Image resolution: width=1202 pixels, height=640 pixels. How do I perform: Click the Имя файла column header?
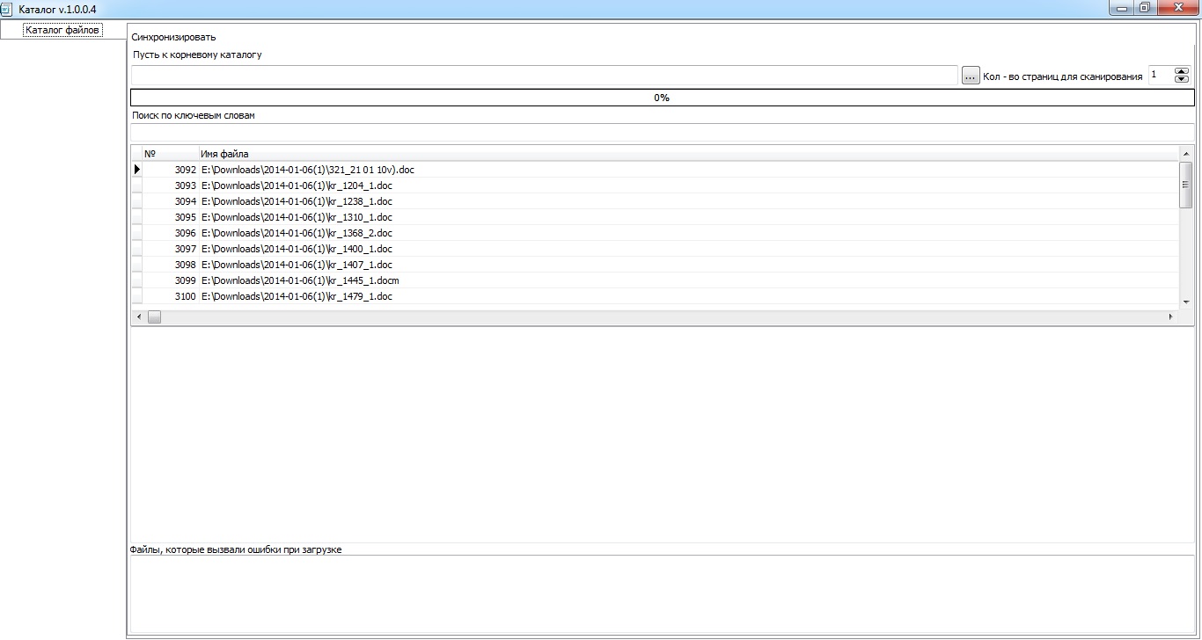coord(688,154)
